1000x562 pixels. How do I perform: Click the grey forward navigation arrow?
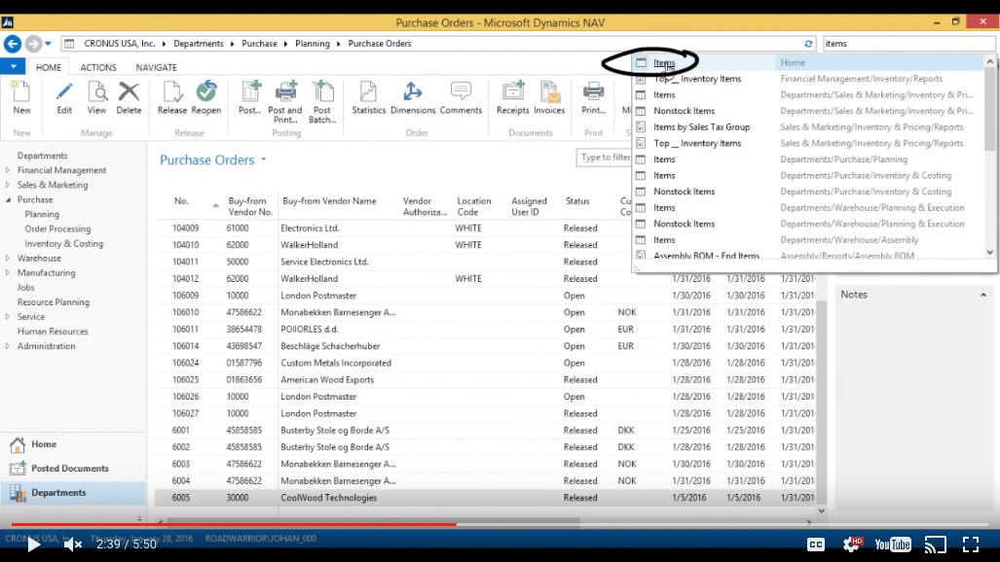(x=33, y=44)
